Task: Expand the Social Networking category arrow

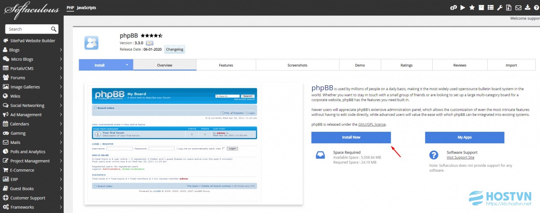Action: pyautogui.click(x=61, y=105)
